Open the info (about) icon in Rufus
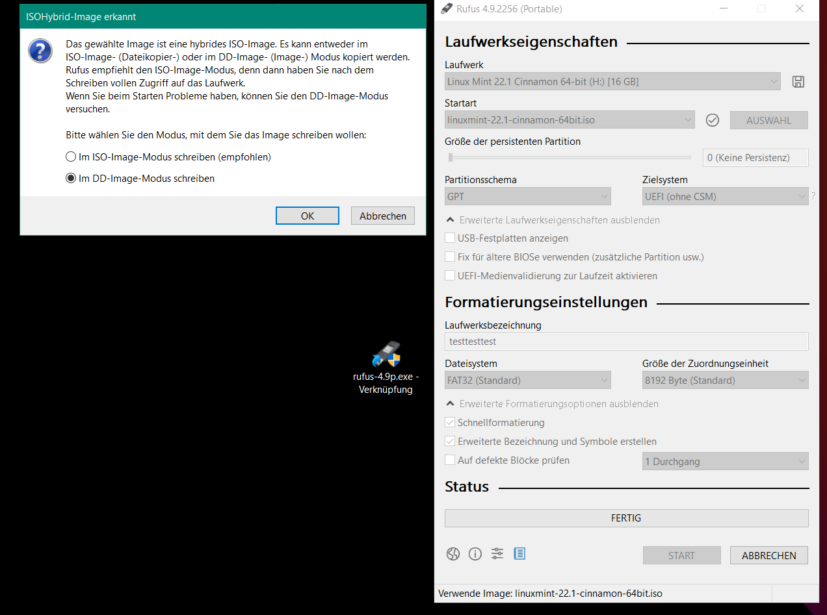Viewport: 827px width, 615px height. tap(475, 554)
